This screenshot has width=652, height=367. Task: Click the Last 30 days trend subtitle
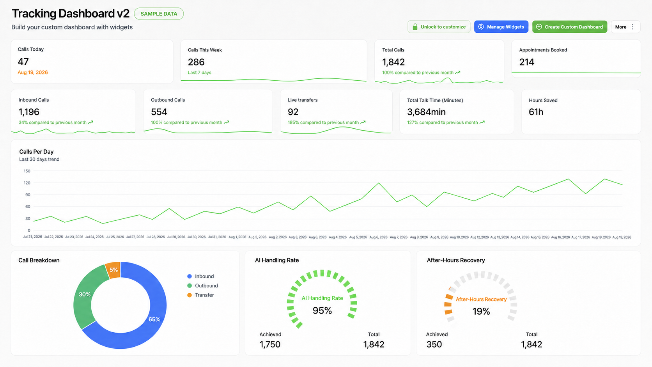[x=39, y=160]
